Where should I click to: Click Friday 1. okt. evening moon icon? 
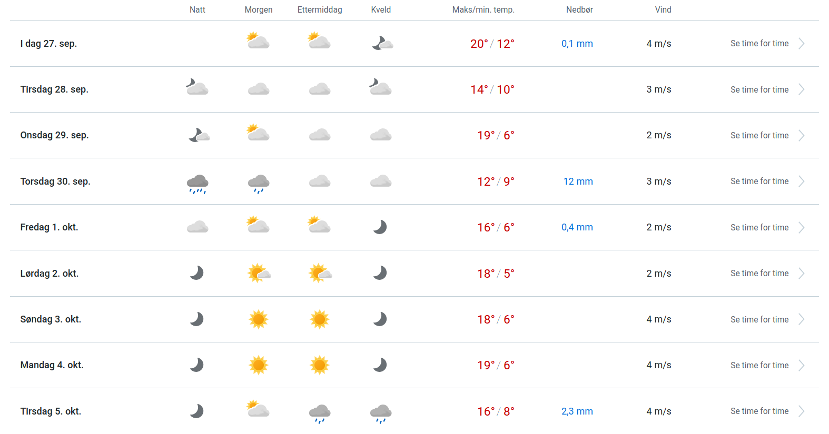pos(380,227)
